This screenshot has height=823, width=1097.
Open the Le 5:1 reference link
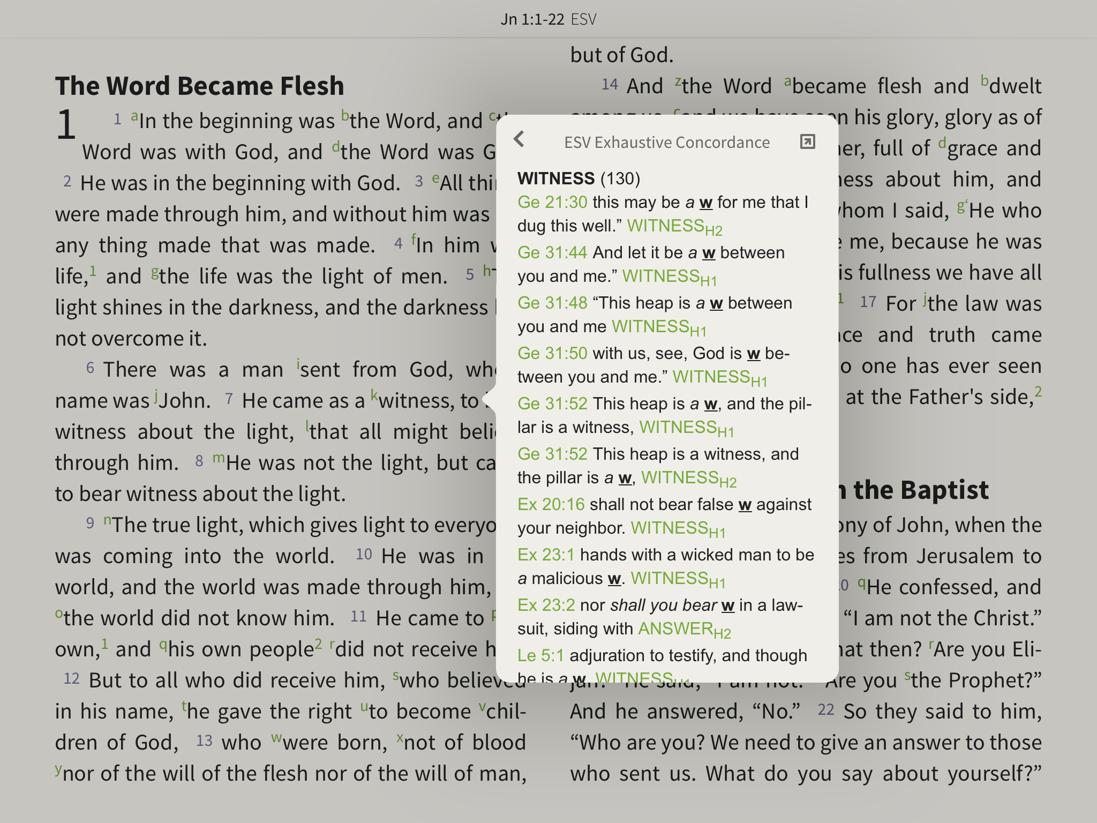point(540,655)
